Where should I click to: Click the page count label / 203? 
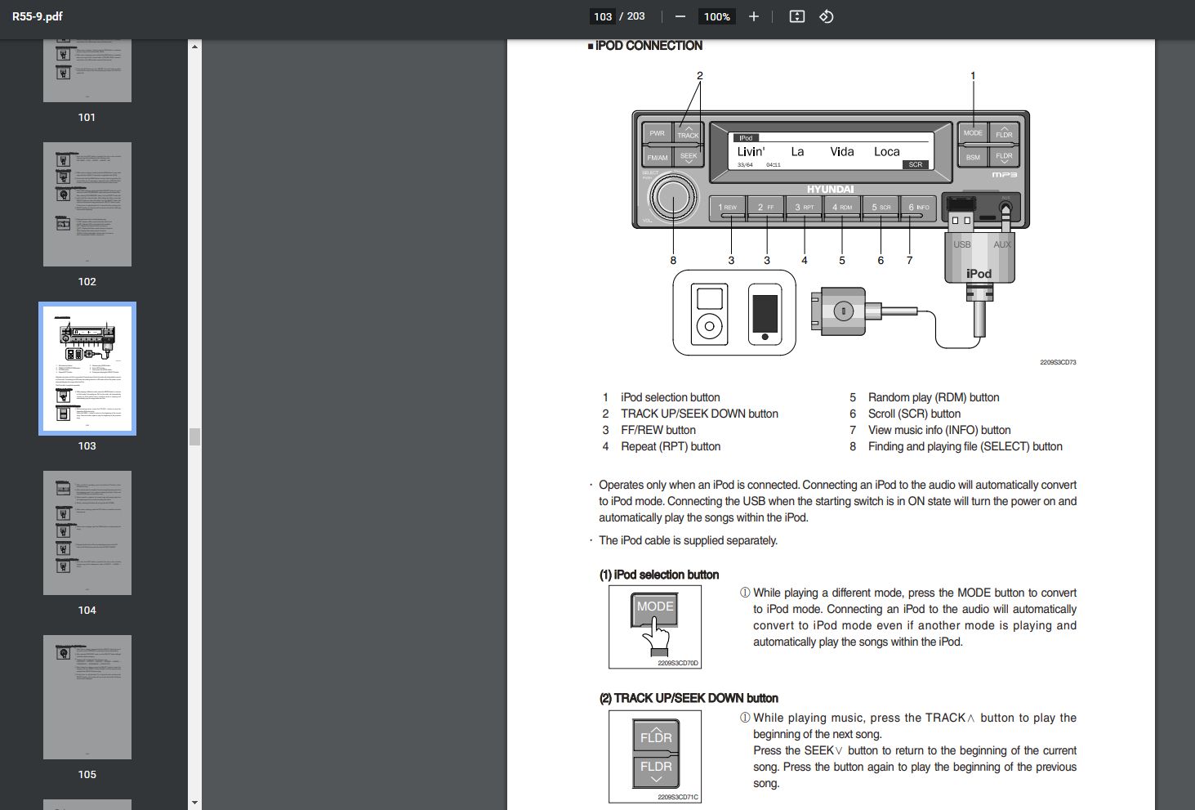point(633,16)
